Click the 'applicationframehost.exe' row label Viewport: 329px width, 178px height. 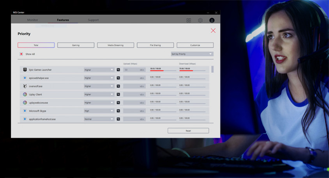[42, 119]
